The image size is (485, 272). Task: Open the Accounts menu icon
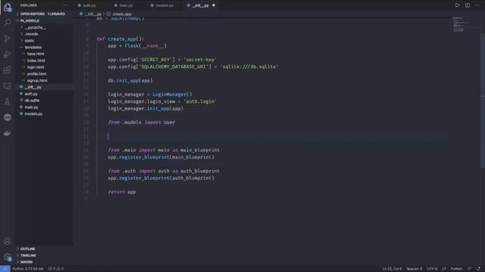pyautogui.click(x=8, y=241)
